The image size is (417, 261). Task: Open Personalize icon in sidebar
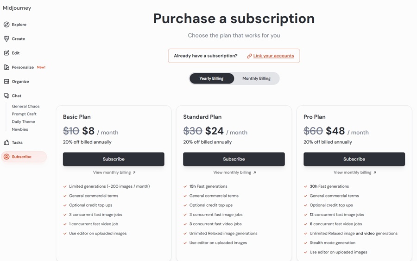point(6,67)
